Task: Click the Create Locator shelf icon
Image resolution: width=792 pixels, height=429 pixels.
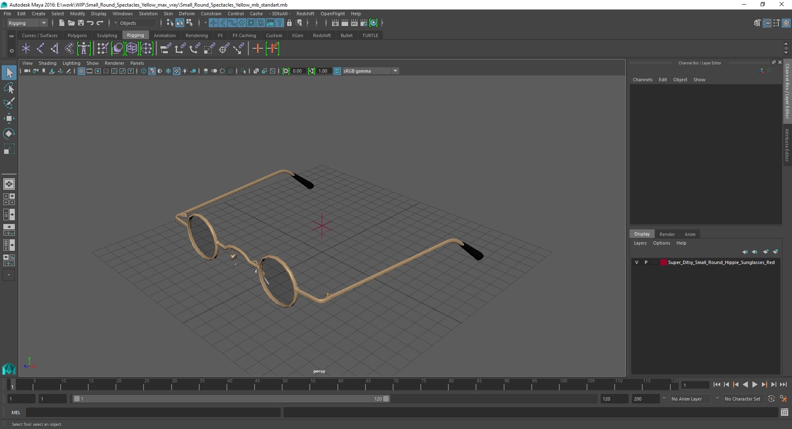Action: 26,49
